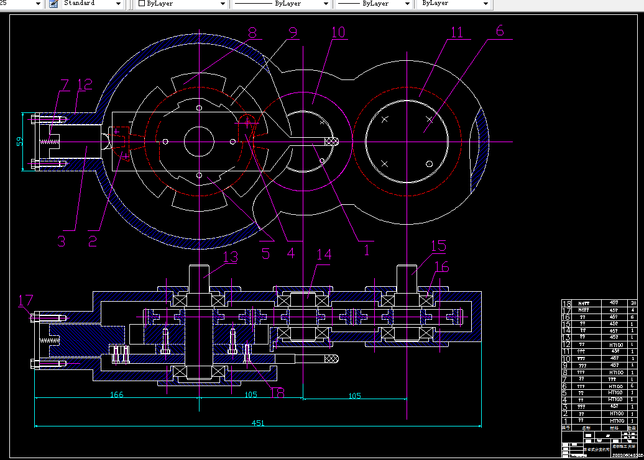
Task: Click the text style icon beside Standard
Action: pyautogui.click(x=53, y=4)
